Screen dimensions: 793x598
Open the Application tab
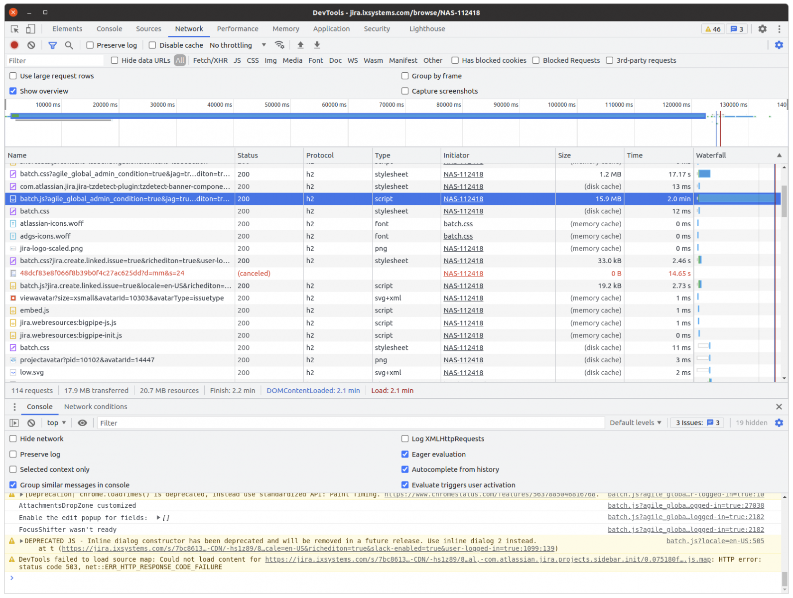click(x=331, y=29)
